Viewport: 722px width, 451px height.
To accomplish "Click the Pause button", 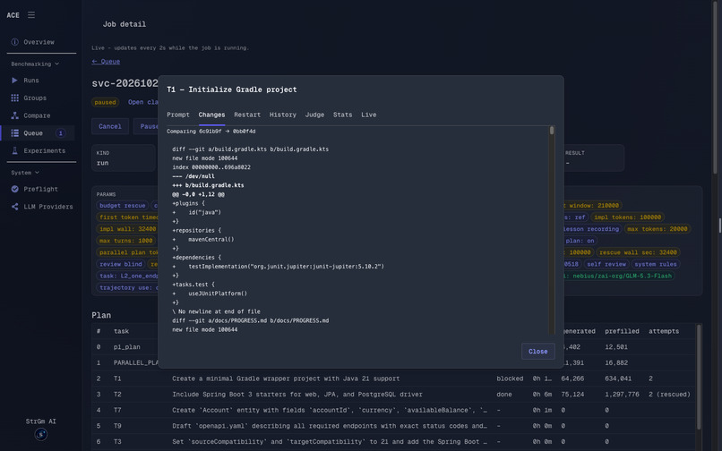I will [x=147, y=126].
